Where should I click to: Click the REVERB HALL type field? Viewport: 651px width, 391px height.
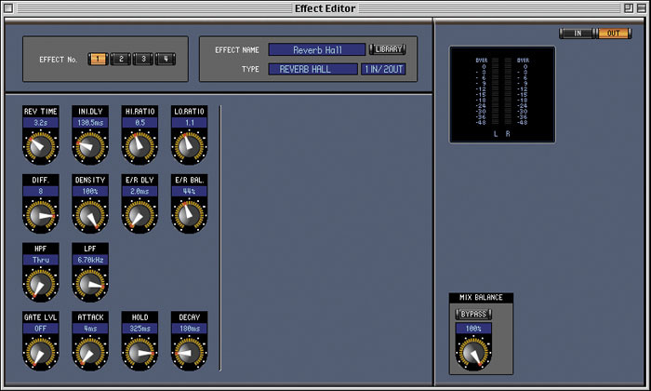pyautogui.click(x=312, y=69)
